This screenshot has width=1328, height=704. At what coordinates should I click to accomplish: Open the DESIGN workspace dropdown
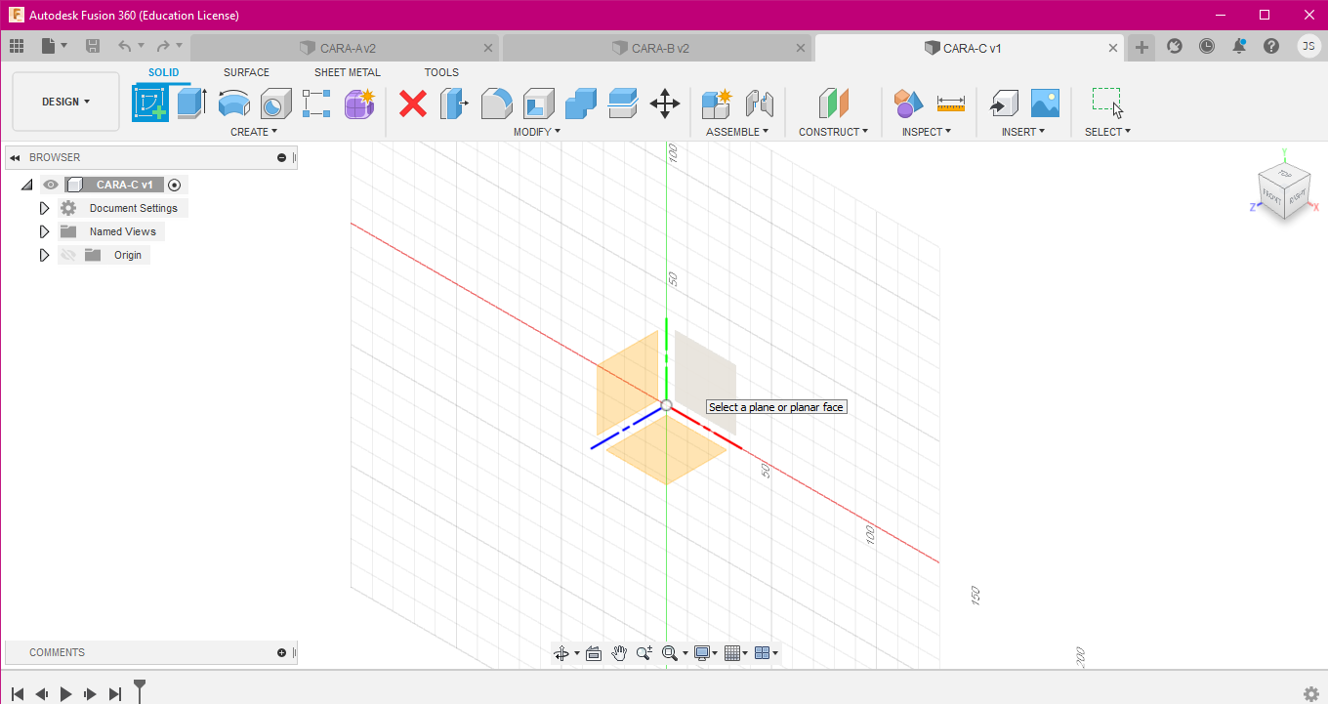click(x=66, y=102)
